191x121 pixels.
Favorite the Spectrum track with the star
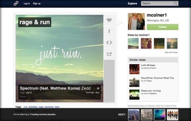click(98, 88)
